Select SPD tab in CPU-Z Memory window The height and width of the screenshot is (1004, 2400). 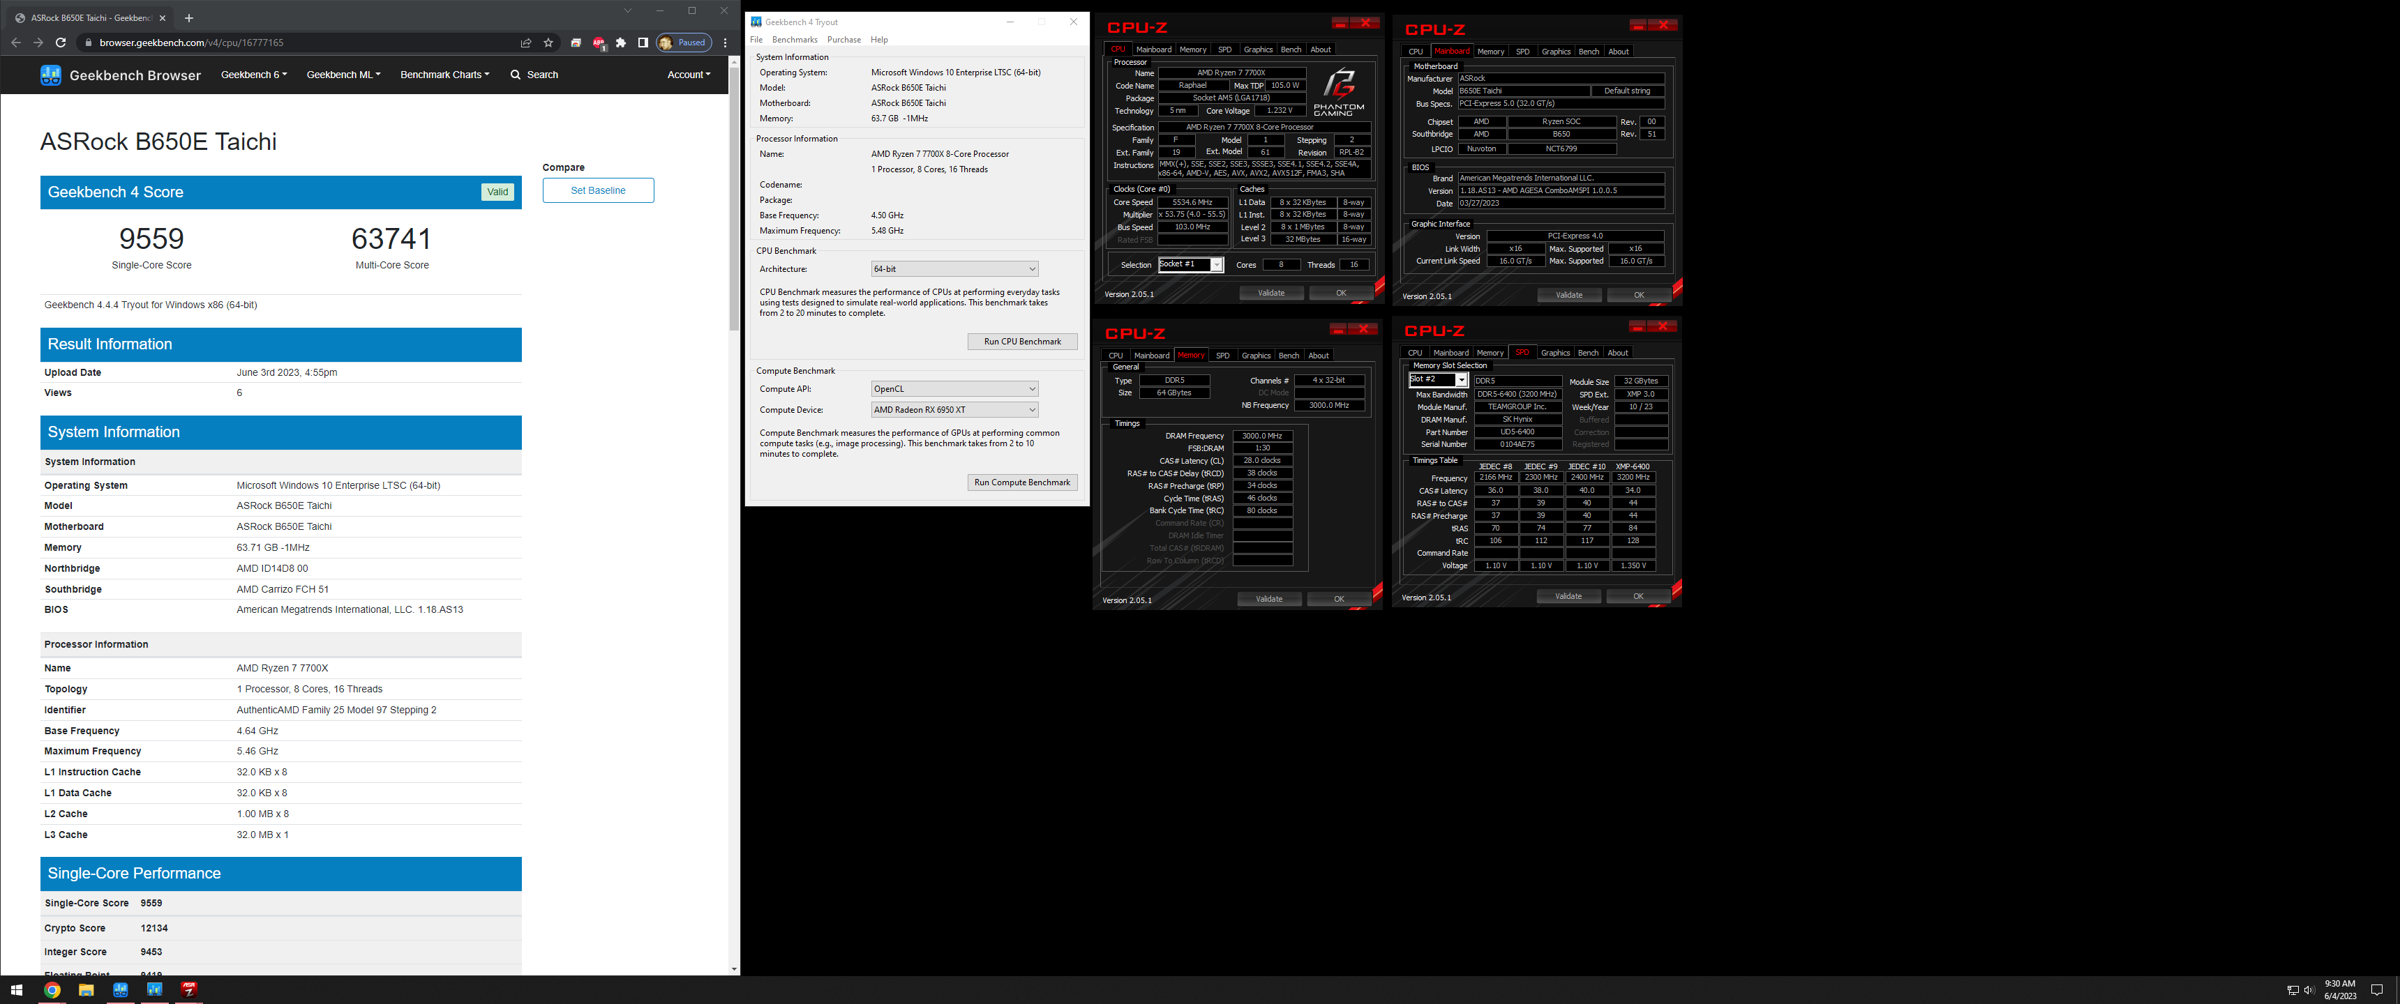pos(1222,356)
